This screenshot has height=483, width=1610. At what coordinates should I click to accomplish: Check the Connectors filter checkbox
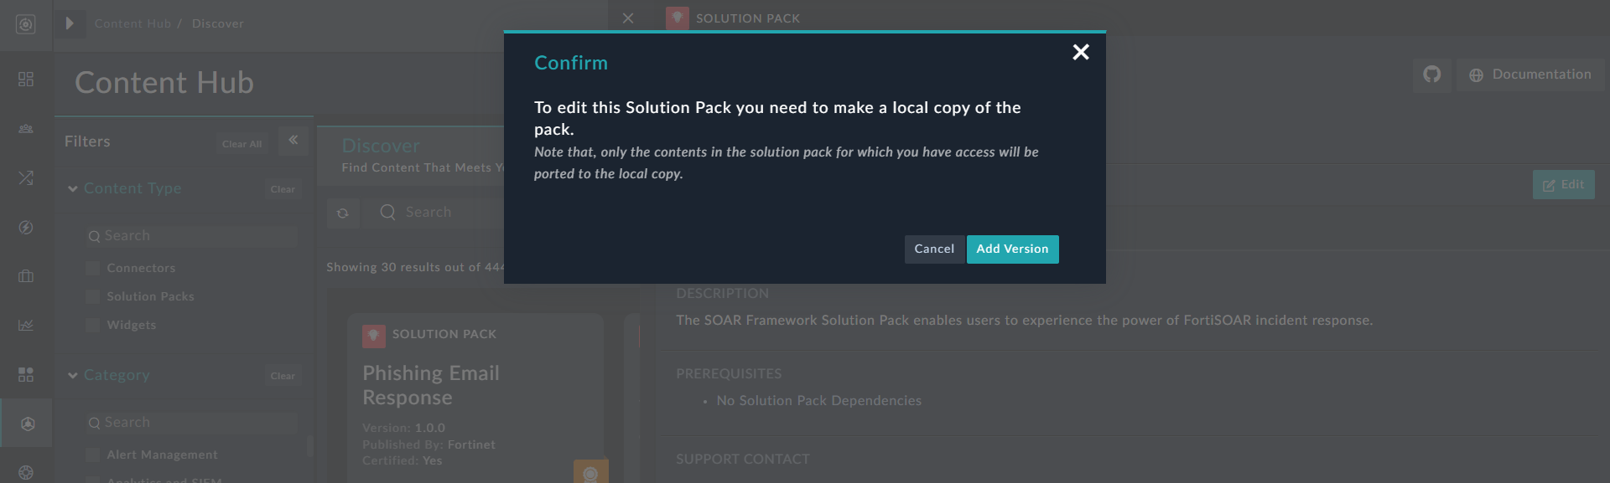tap(93, 269)
